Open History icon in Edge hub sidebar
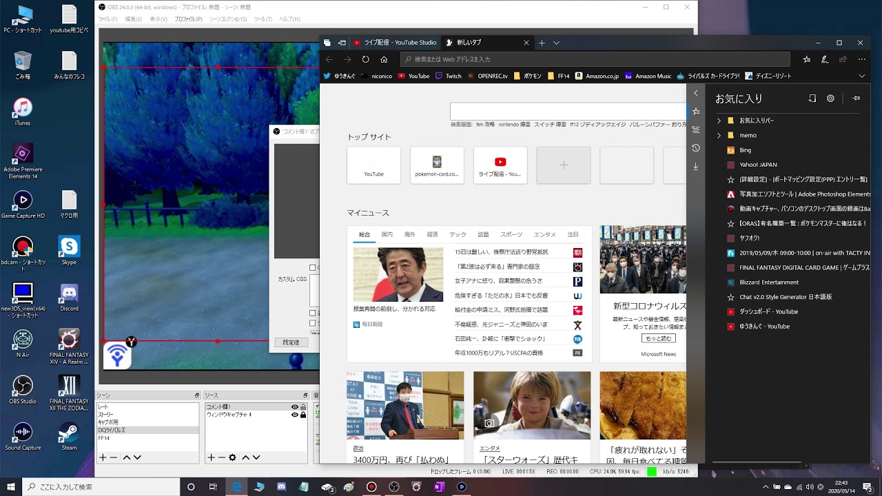Viewport: 882px width, 496px height. [696, 148]
